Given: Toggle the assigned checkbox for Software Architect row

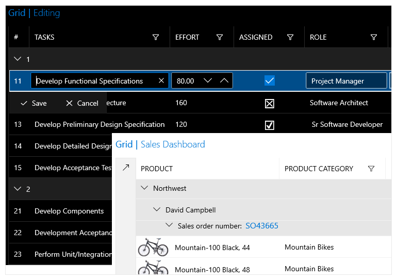Looking at the screenshot, I should click(x=269, y=103).
